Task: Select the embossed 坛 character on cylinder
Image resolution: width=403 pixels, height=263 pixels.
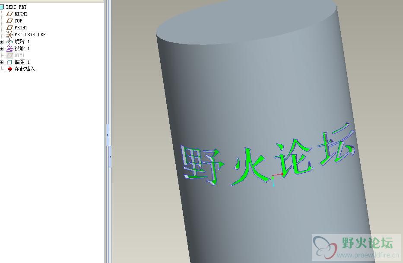Action: 336,144
